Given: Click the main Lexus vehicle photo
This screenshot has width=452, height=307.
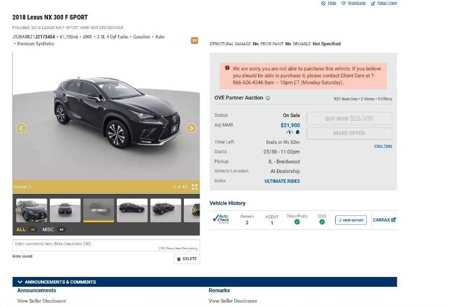Looking at the screenshot, I should pos(106,116).
